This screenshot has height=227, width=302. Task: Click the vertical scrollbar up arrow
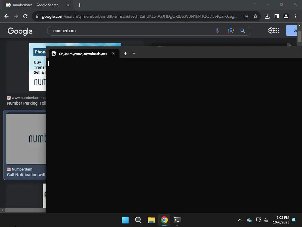pos(299,25)
